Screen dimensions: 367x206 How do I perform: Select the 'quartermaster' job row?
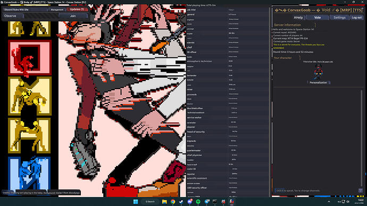click(228, 150)
